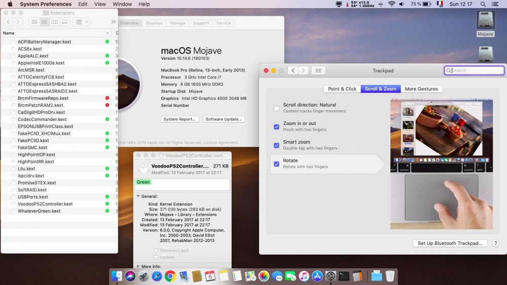
Task: Open the group-by dropdown in Finder toolbar
Action: (82, 22)
